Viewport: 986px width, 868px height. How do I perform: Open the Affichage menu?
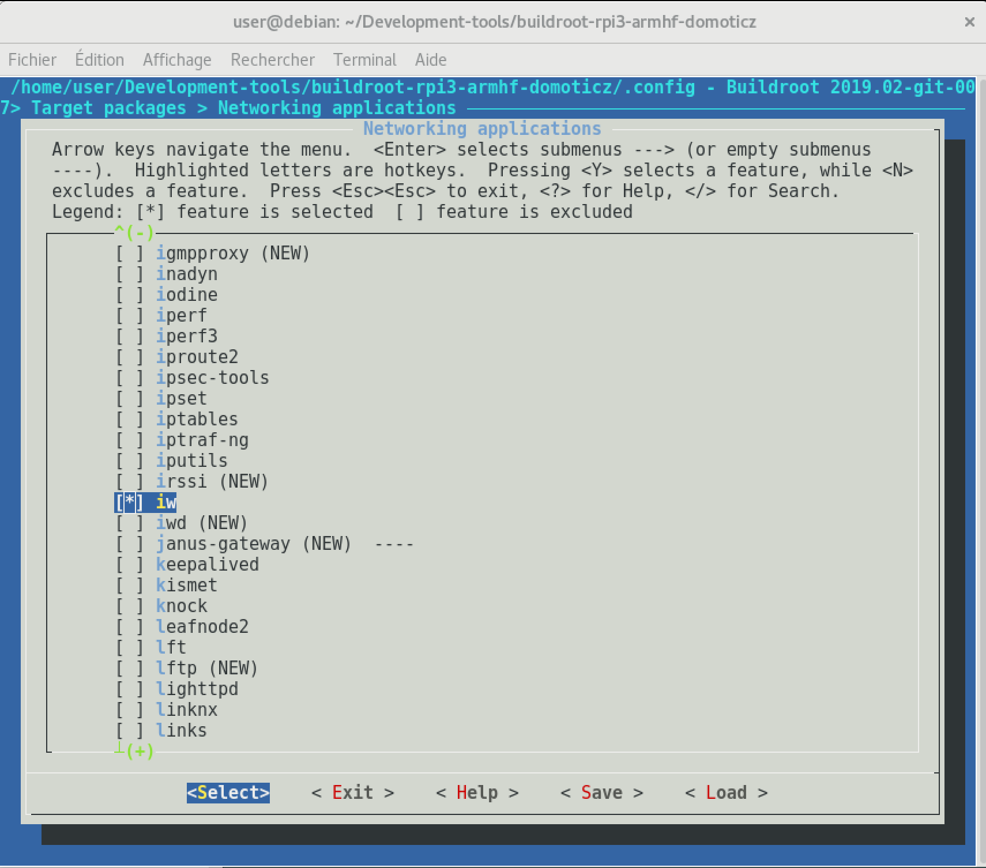tap(177, 60)
